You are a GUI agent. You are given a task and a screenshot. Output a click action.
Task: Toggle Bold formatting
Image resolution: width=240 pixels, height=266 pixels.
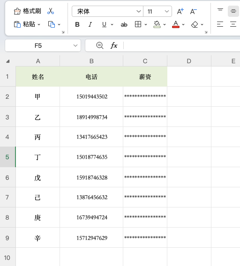77,25
